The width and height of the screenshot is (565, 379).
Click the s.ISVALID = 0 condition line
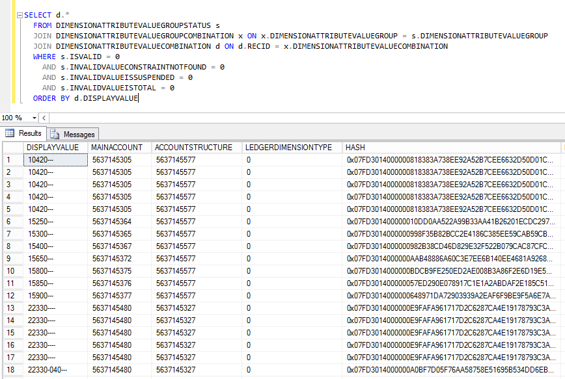click(x=76, y=57)
